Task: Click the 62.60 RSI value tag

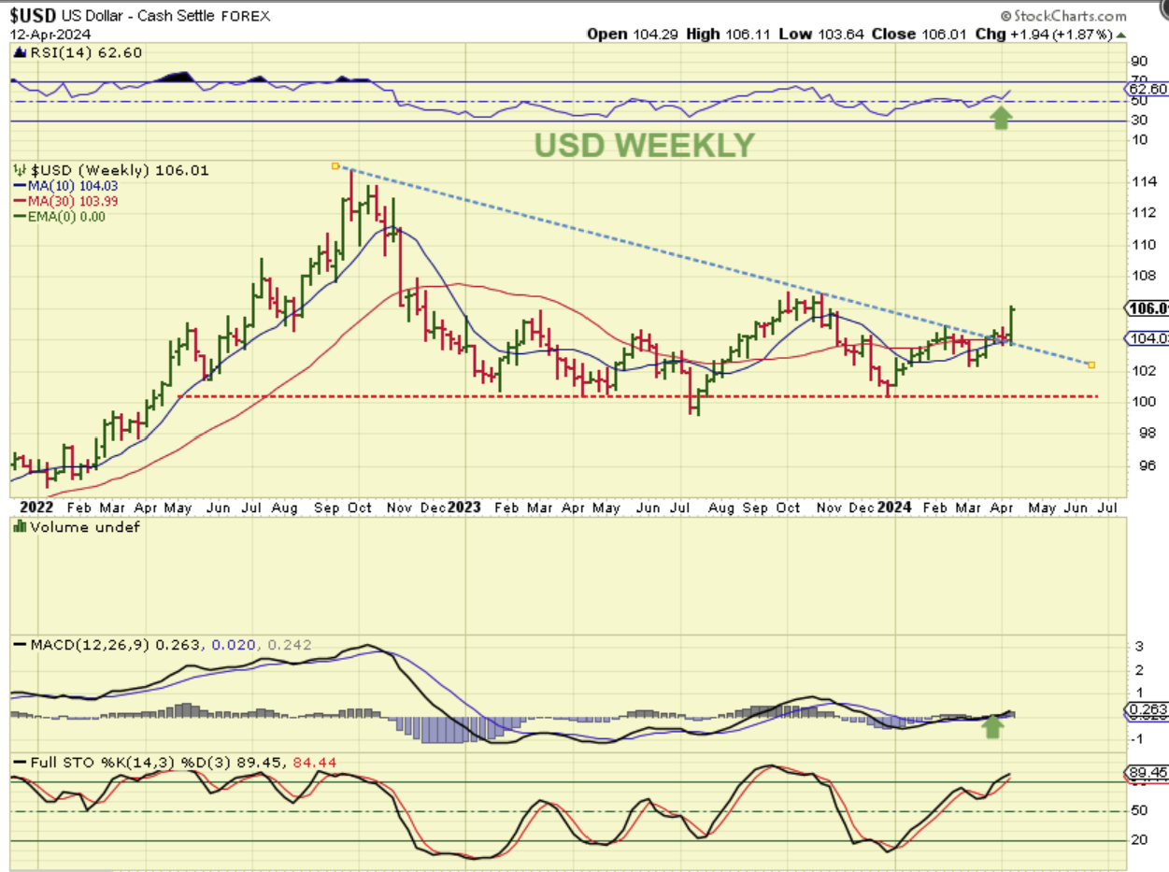Action: [x=1148, y=89]
